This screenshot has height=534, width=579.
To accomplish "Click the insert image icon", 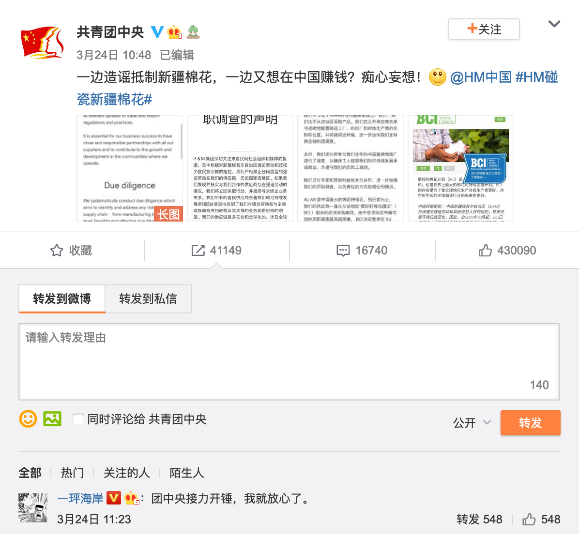I will point(52,419).
